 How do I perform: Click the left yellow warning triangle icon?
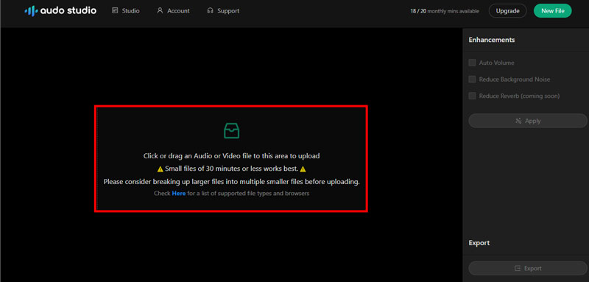pyautogui.click(x=160, y=169)
